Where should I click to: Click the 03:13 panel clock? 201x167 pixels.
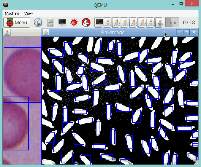[x=189, y=22]
